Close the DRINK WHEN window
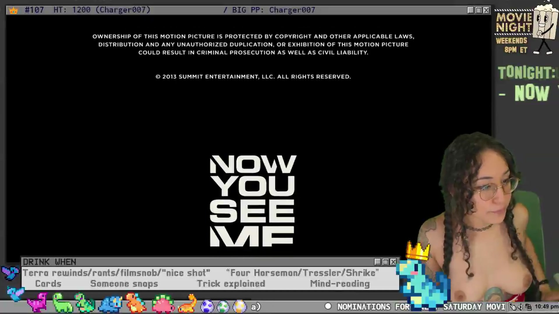 (393, 262)
